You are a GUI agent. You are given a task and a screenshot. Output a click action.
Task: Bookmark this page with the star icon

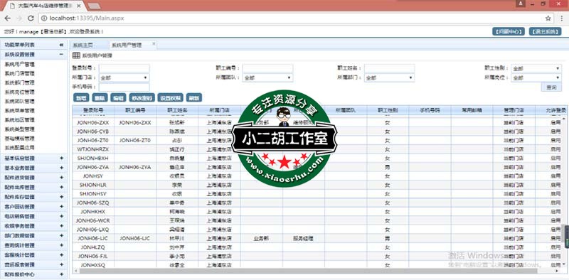[548, 18]
